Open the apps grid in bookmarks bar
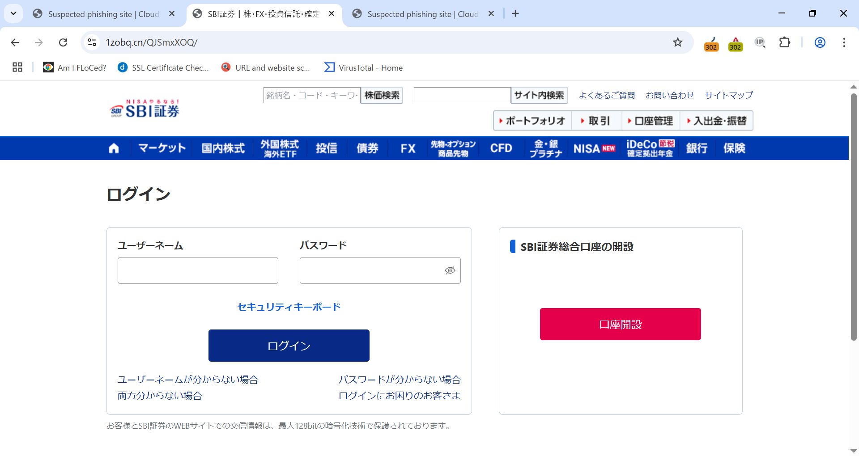 click(x=17, y=68)
